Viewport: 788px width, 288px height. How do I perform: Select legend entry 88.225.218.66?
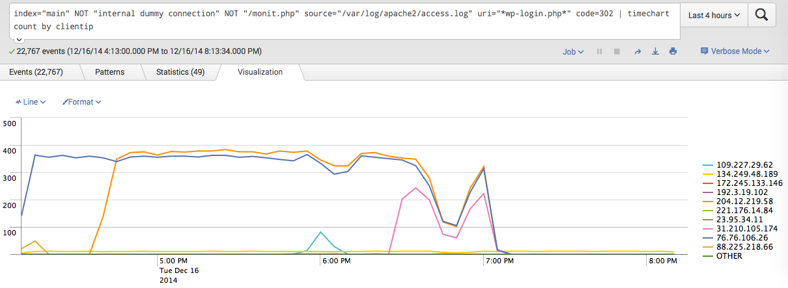point(739,247)
